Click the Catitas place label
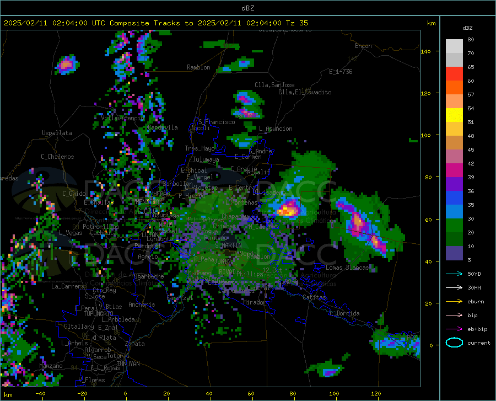The width and height of the screenshot is (496, 401). pos(314,297)
